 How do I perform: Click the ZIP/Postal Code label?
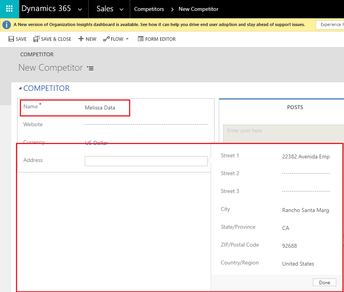240,245
